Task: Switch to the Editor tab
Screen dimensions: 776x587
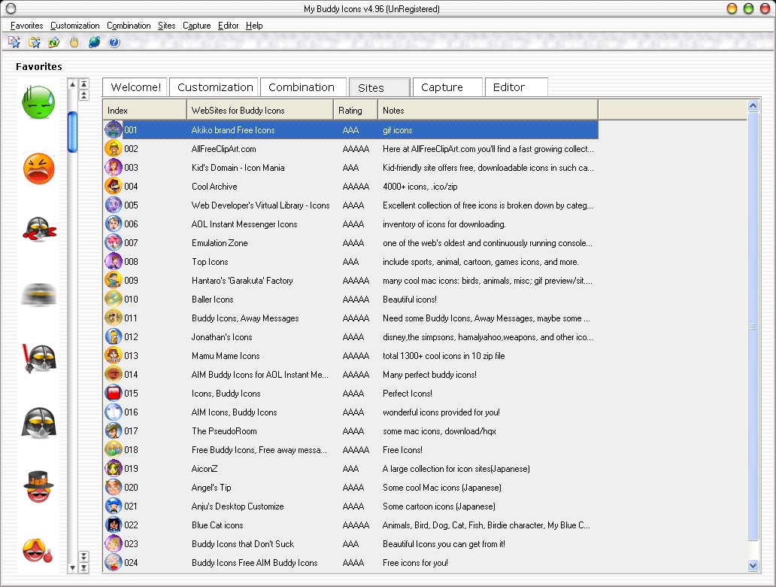Action: (516, 87)
